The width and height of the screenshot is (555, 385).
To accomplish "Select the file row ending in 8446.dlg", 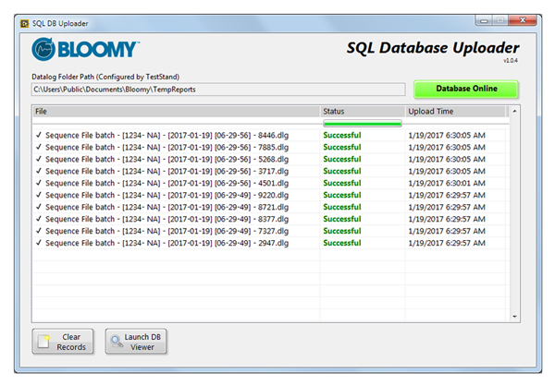I will pyautogui.click(x=167, y=135).
